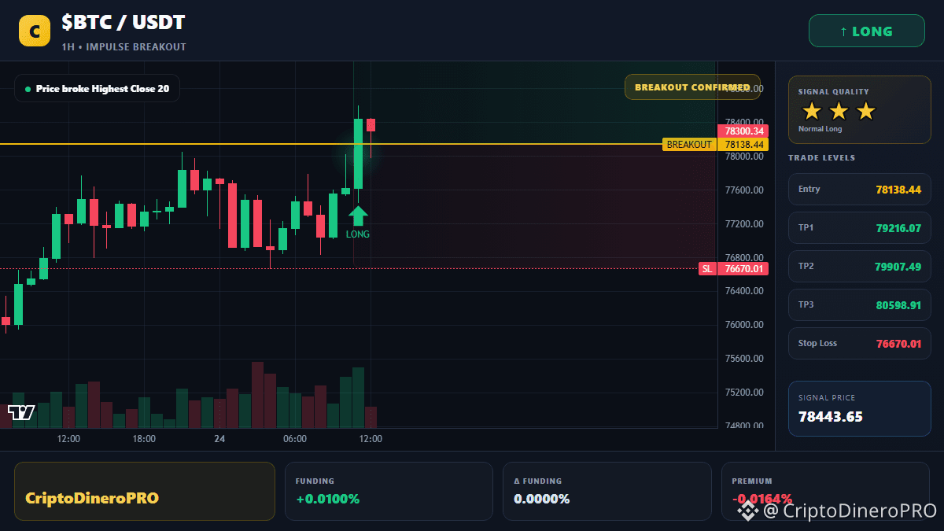Click the TP2 79907.49 row
Screen dimensions: 944x531
click(859, 267)
